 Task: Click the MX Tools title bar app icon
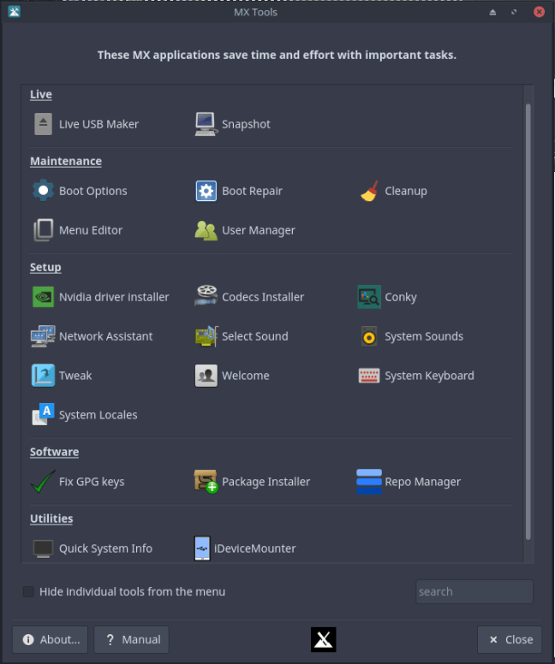click(x=14, y=11)
